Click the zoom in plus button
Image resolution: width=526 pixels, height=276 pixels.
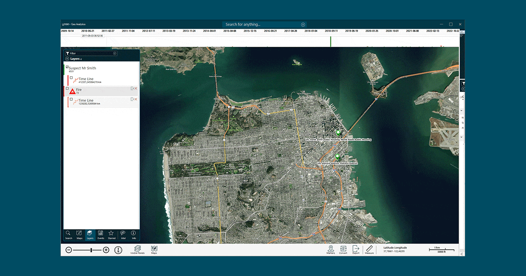pos(106,250)
